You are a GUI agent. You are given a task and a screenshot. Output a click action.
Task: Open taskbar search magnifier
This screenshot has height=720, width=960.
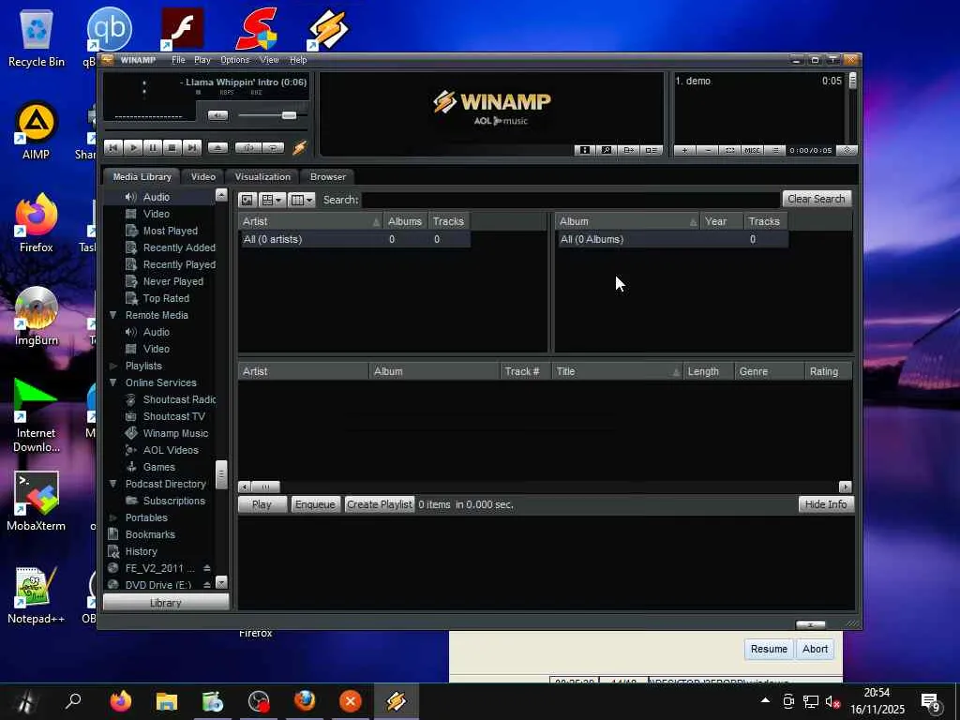[73, 701]
